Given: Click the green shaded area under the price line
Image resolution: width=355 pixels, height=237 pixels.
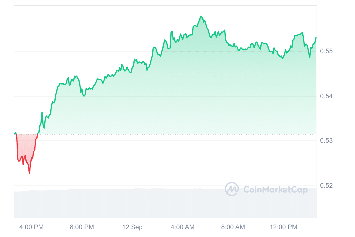Looking at the screenshot, I should [177, 89].
